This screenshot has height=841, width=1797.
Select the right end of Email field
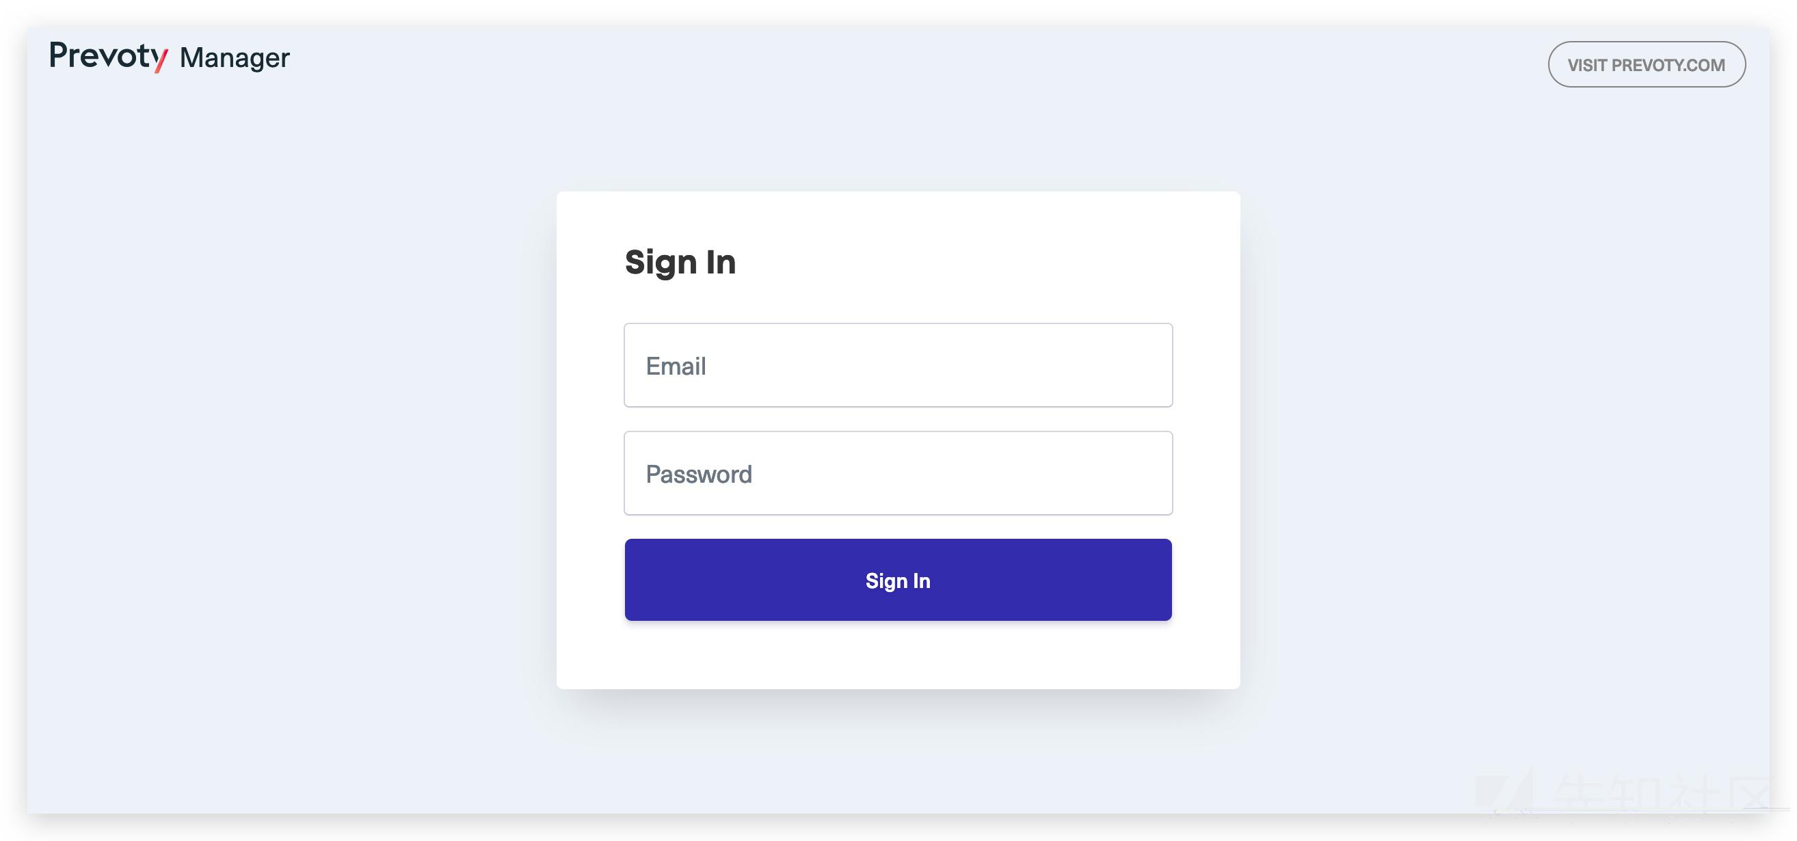(x=1144, y=365)
